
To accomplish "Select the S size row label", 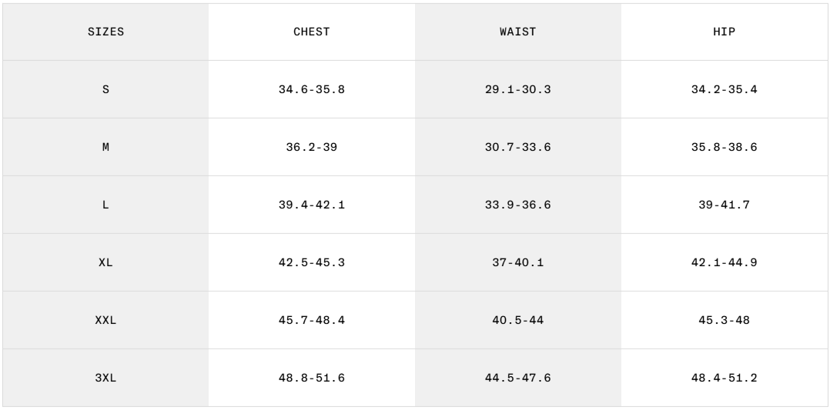I will coord(105,89).
